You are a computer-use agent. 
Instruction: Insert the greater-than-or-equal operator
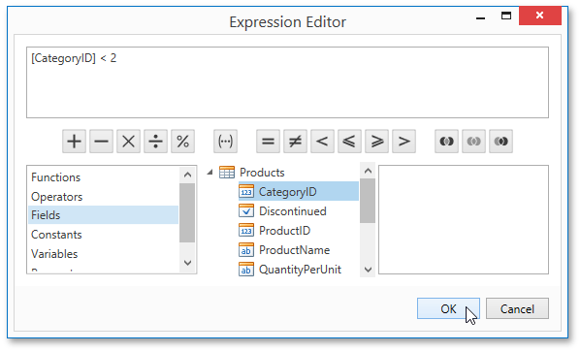click(x=377, y=142)
